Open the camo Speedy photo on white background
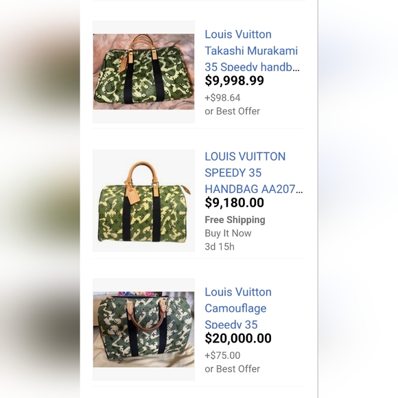Image resolution: width=398 pixels, height=398 pixels. coord(143,200)
